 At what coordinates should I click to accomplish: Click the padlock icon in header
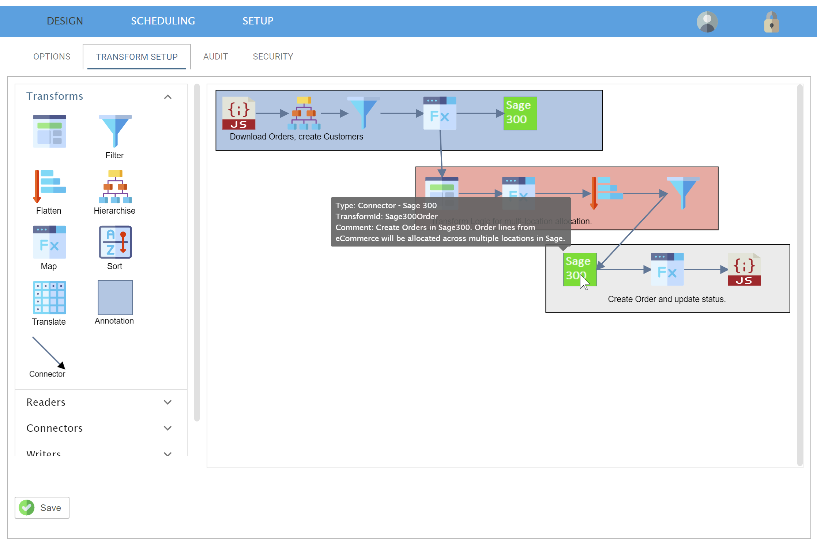click(x=771, y=22)
